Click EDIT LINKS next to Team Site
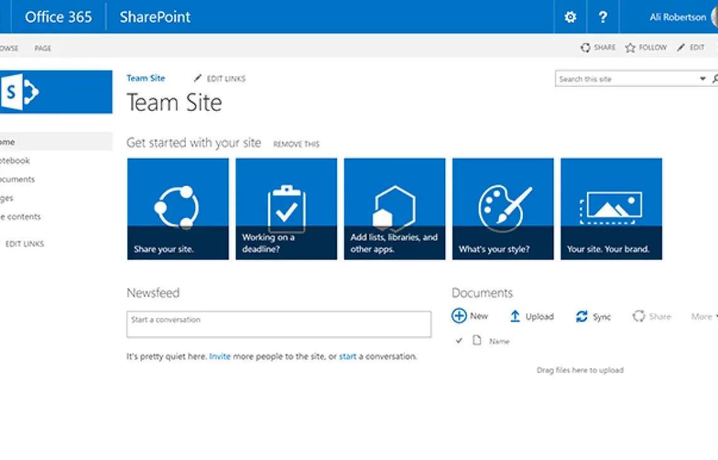 tap(219, 78)
